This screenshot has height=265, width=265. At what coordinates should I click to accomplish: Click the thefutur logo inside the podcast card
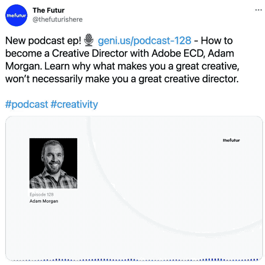click(231, 140)
